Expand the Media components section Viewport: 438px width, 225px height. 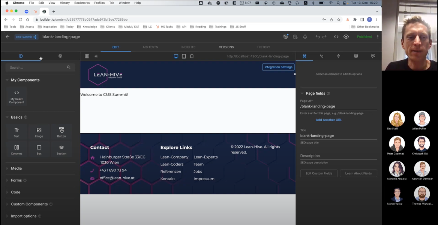(16, 168)
